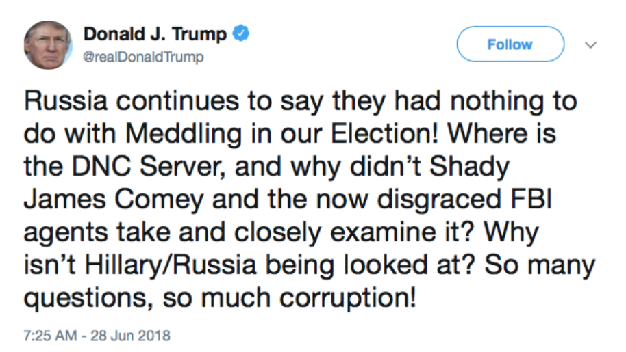Open the 7:25 AM - 28 Jun 2018 timestamp

pos(97,336)
